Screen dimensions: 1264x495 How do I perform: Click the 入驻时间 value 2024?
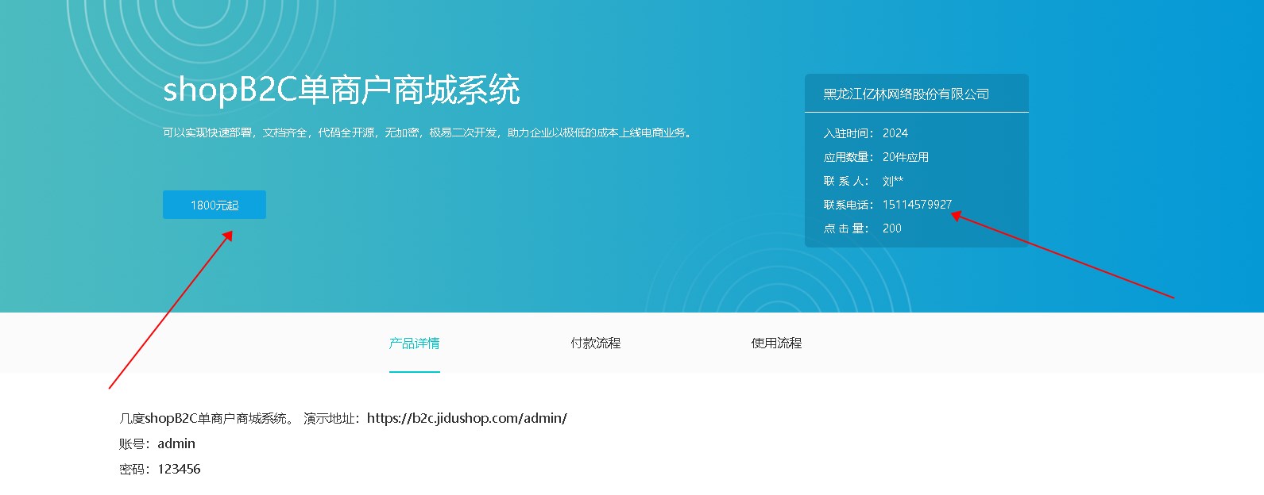click(x=895, y=133)
